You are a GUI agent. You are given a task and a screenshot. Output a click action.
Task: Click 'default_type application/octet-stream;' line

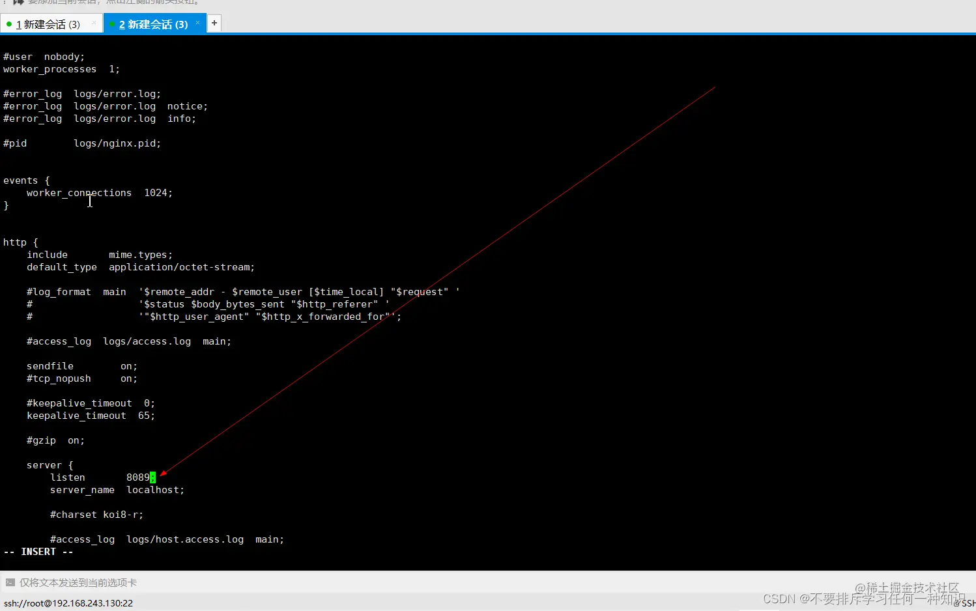[141, 267]
